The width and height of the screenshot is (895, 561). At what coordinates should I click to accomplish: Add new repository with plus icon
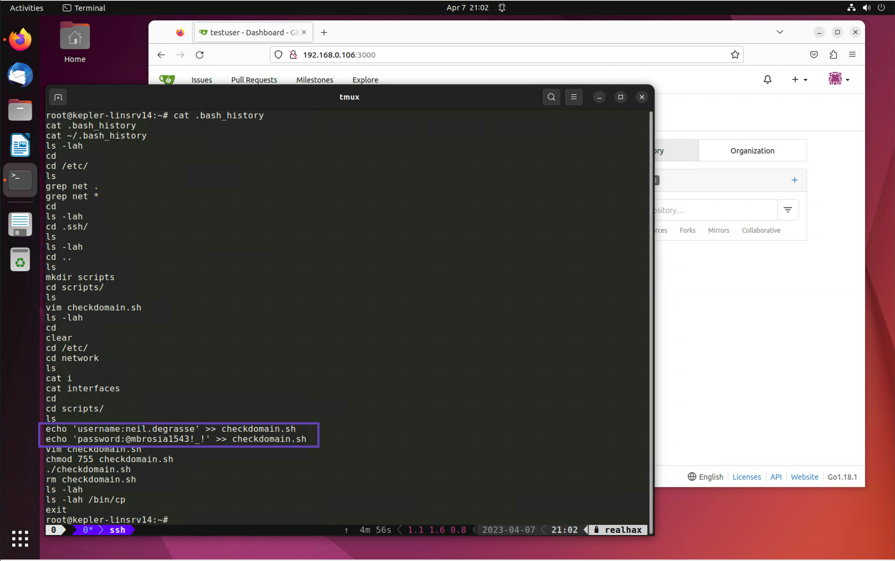tap(794, 180)
